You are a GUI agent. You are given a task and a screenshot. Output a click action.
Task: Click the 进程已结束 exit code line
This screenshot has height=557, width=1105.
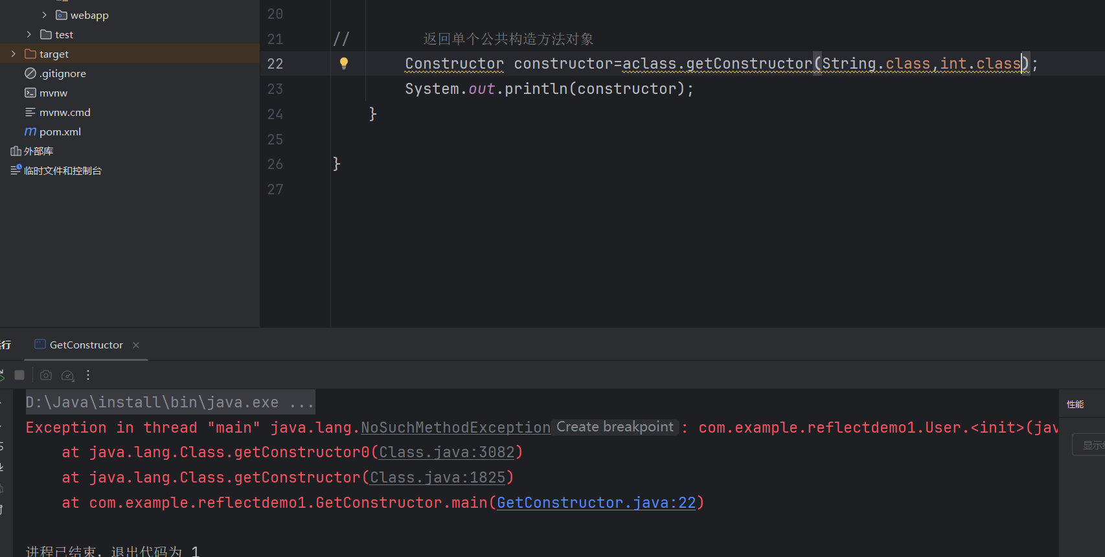tap(113, 551)
